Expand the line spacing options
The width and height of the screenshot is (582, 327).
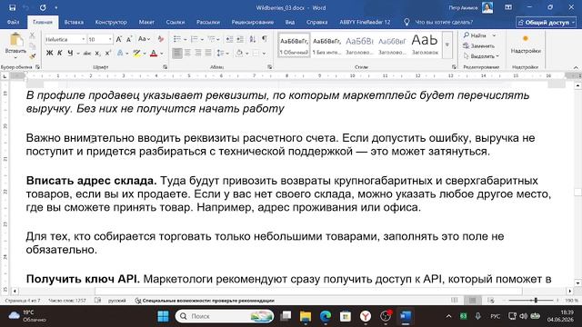pos(226,54)
